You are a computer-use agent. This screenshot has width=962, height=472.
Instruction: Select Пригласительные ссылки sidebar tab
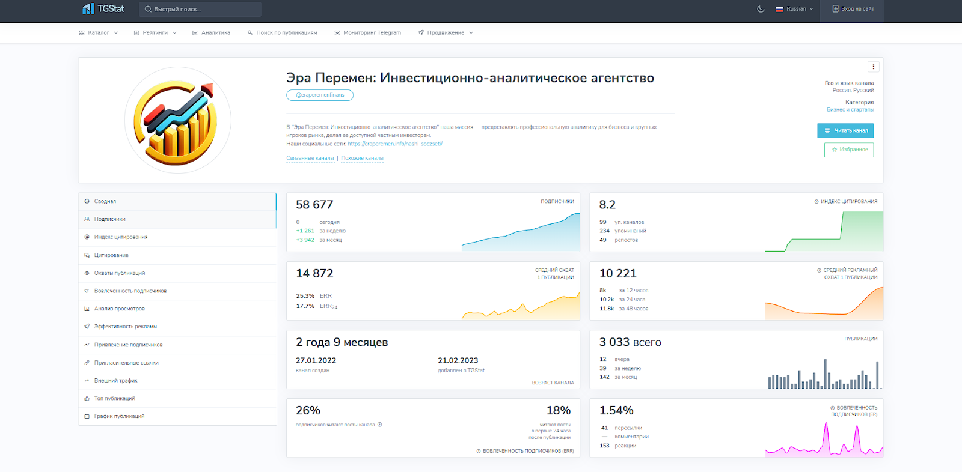(x=177, y=363)
